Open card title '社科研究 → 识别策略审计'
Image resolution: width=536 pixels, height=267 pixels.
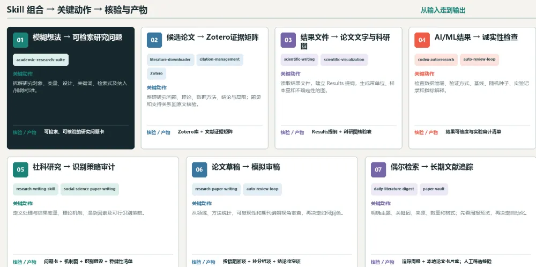pyautogui.click(x=74, y=167)
